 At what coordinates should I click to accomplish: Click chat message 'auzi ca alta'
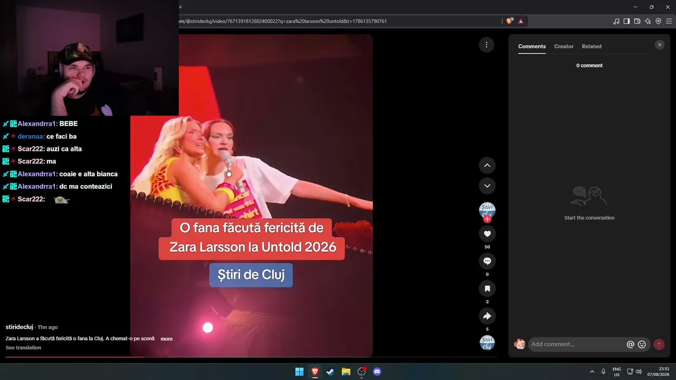(64, 149)
